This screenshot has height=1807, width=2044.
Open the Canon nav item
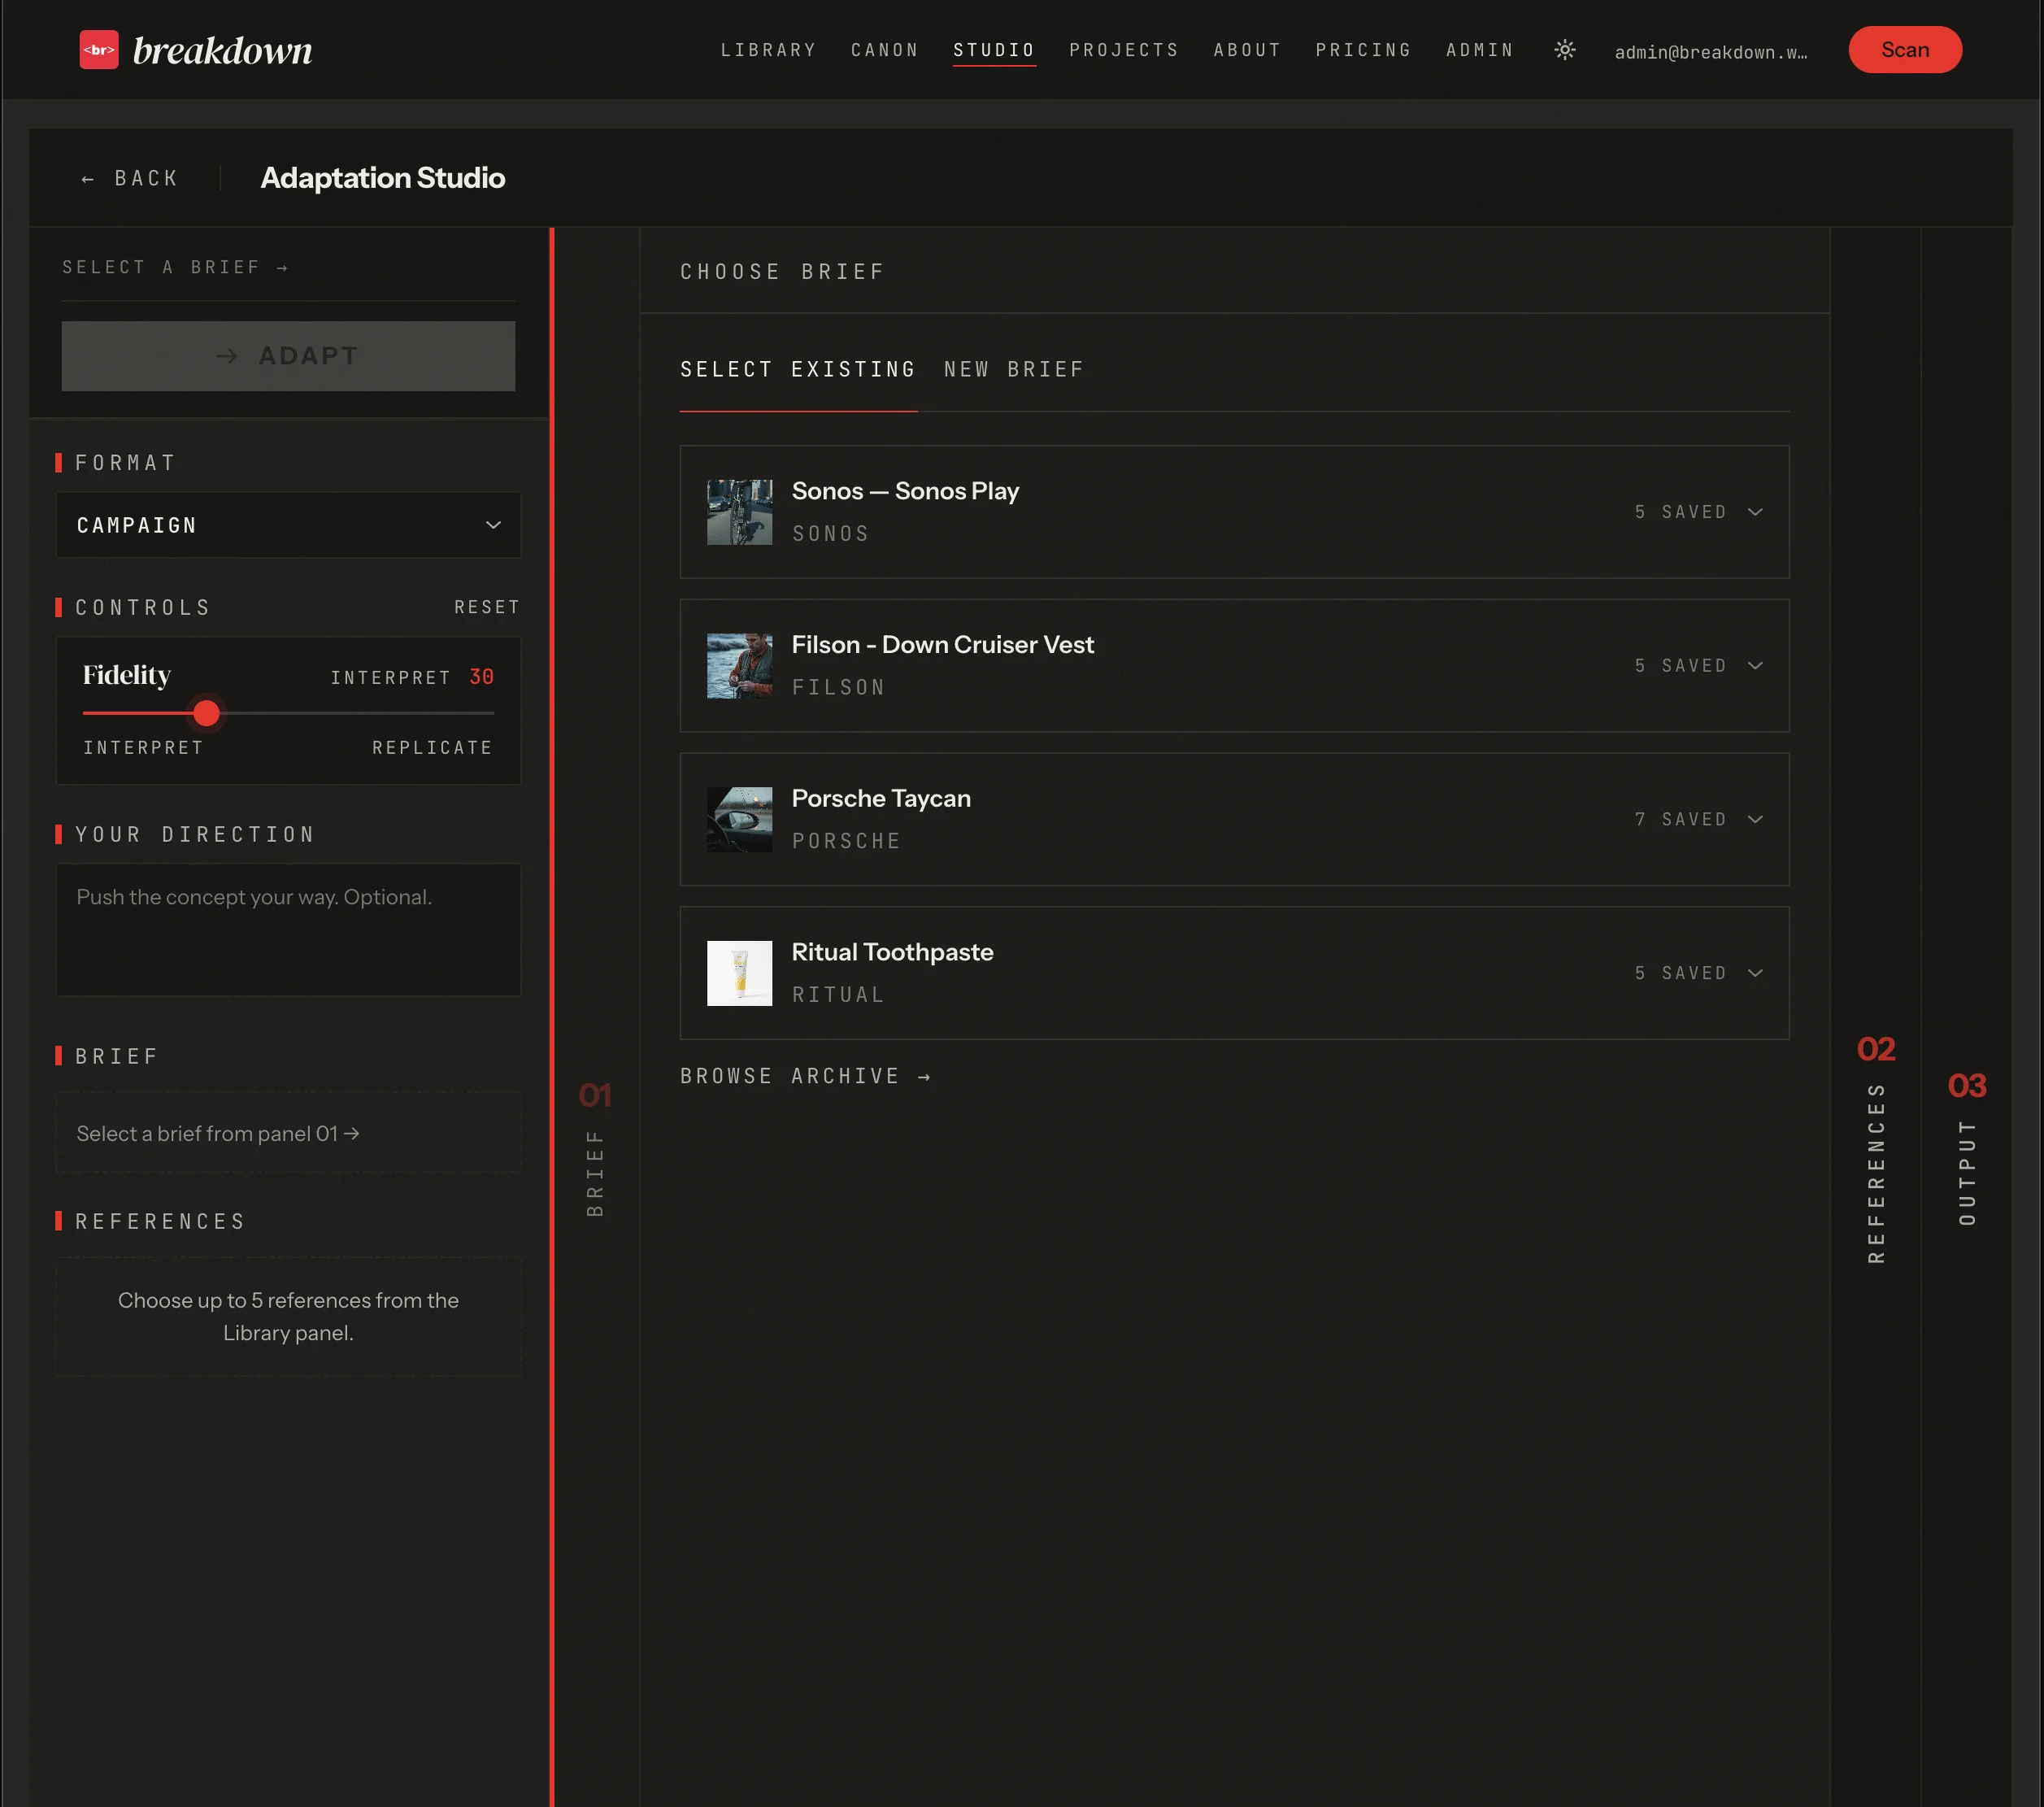pyautogui.click(x=885, y=50)
